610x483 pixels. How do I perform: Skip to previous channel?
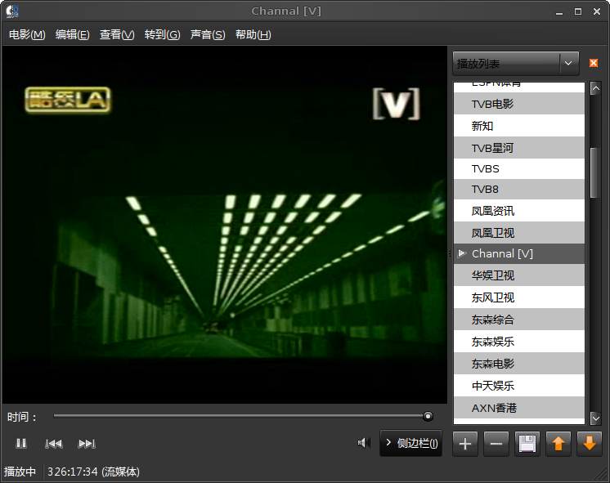(54, 443)
